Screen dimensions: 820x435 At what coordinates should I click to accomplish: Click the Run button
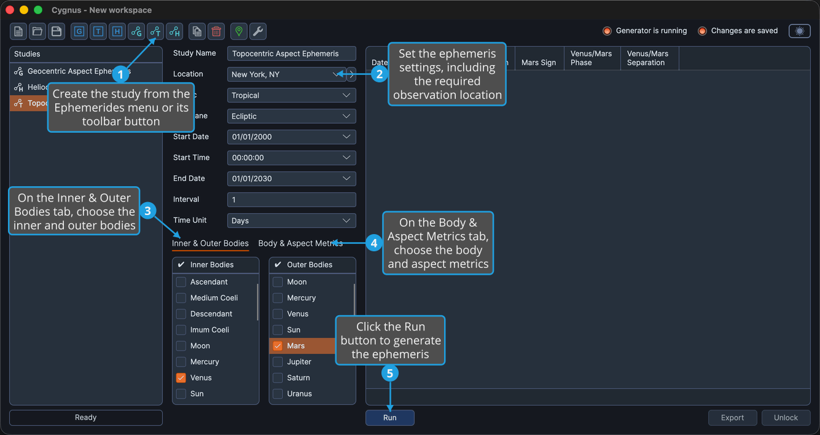[390, 418]
